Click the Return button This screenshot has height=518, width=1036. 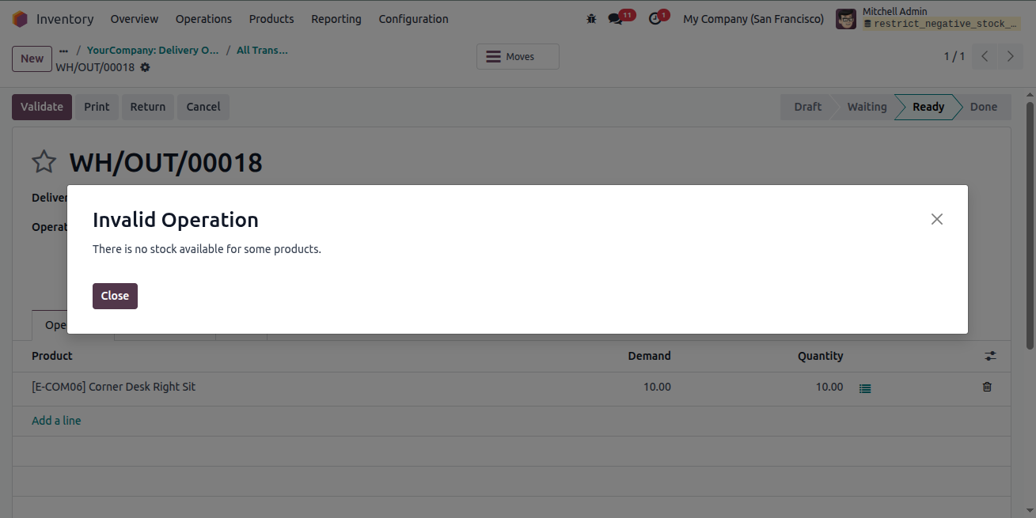(x=148, y=107)
